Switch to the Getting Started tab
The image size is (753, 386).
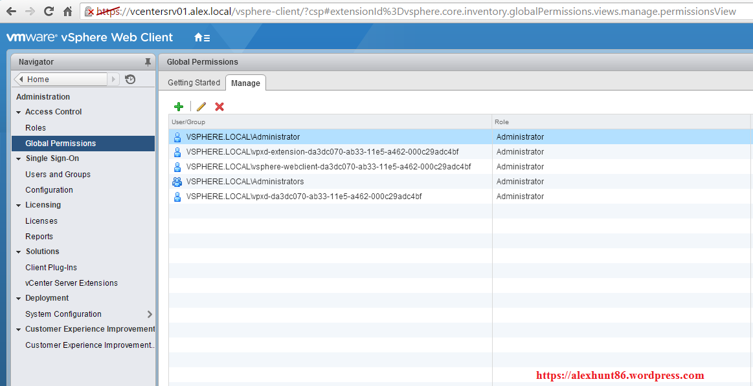[194, 83]
